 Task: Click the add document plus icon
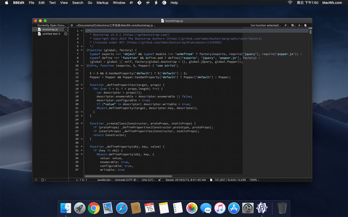36,180
